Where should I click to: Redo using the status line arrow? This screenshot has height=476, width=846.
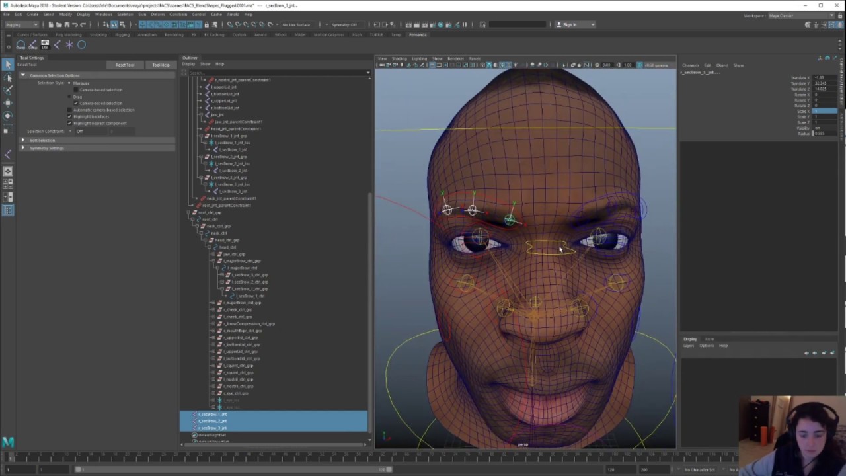83,25
